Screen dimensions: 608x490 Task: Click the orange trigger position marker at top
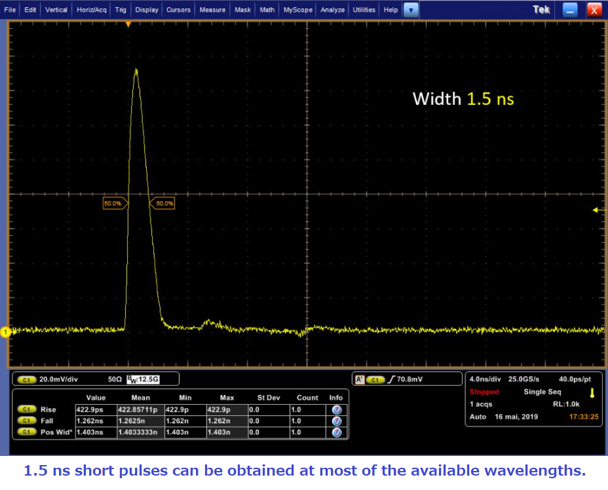pyautogui.click(x=128, y=24)
